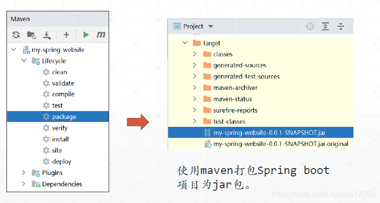Open the Project view dropdown arrow
The image size is (380, 203).
click(210, 27)
